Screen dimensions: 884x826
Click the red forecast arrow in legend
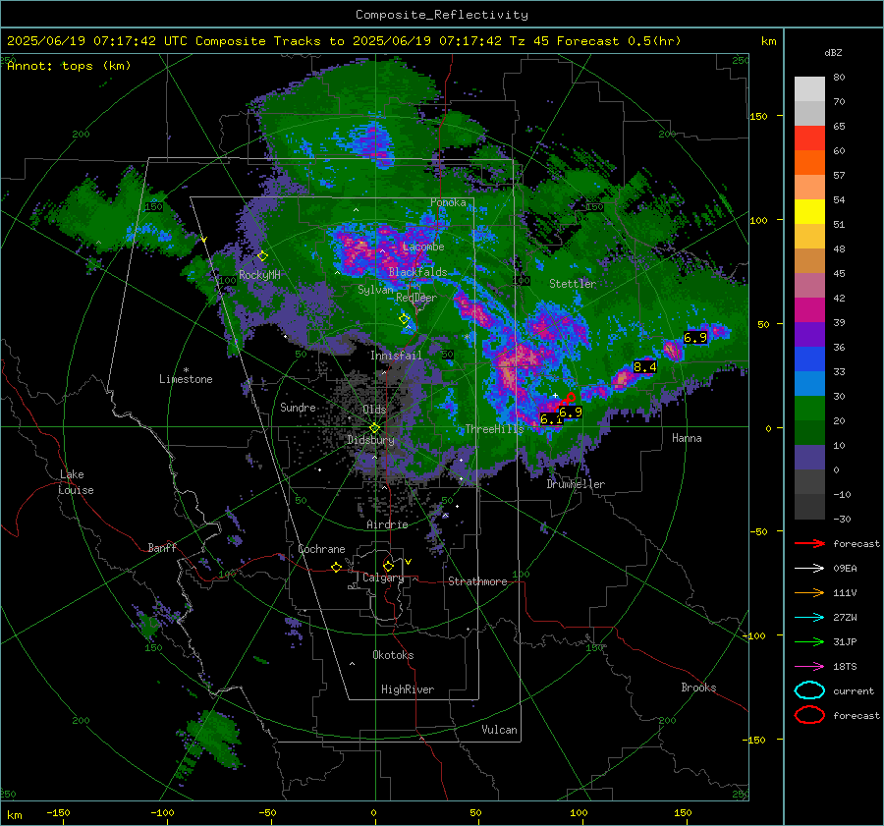click(x=809, y=543)
